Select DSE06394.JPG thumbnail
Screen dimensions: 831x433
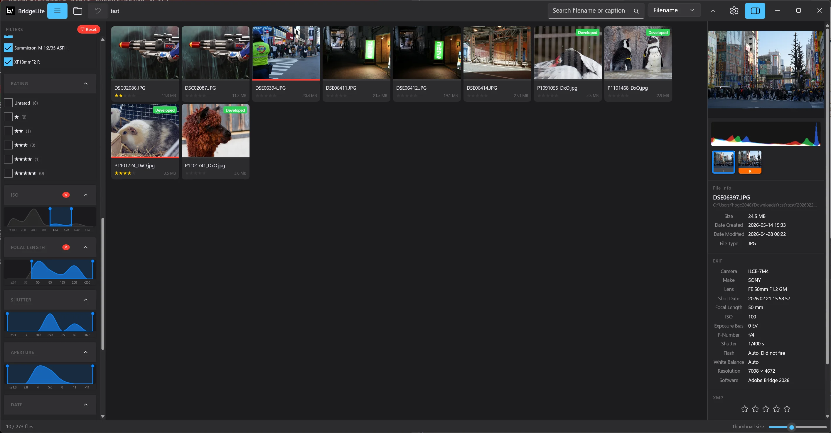point(286,53)
